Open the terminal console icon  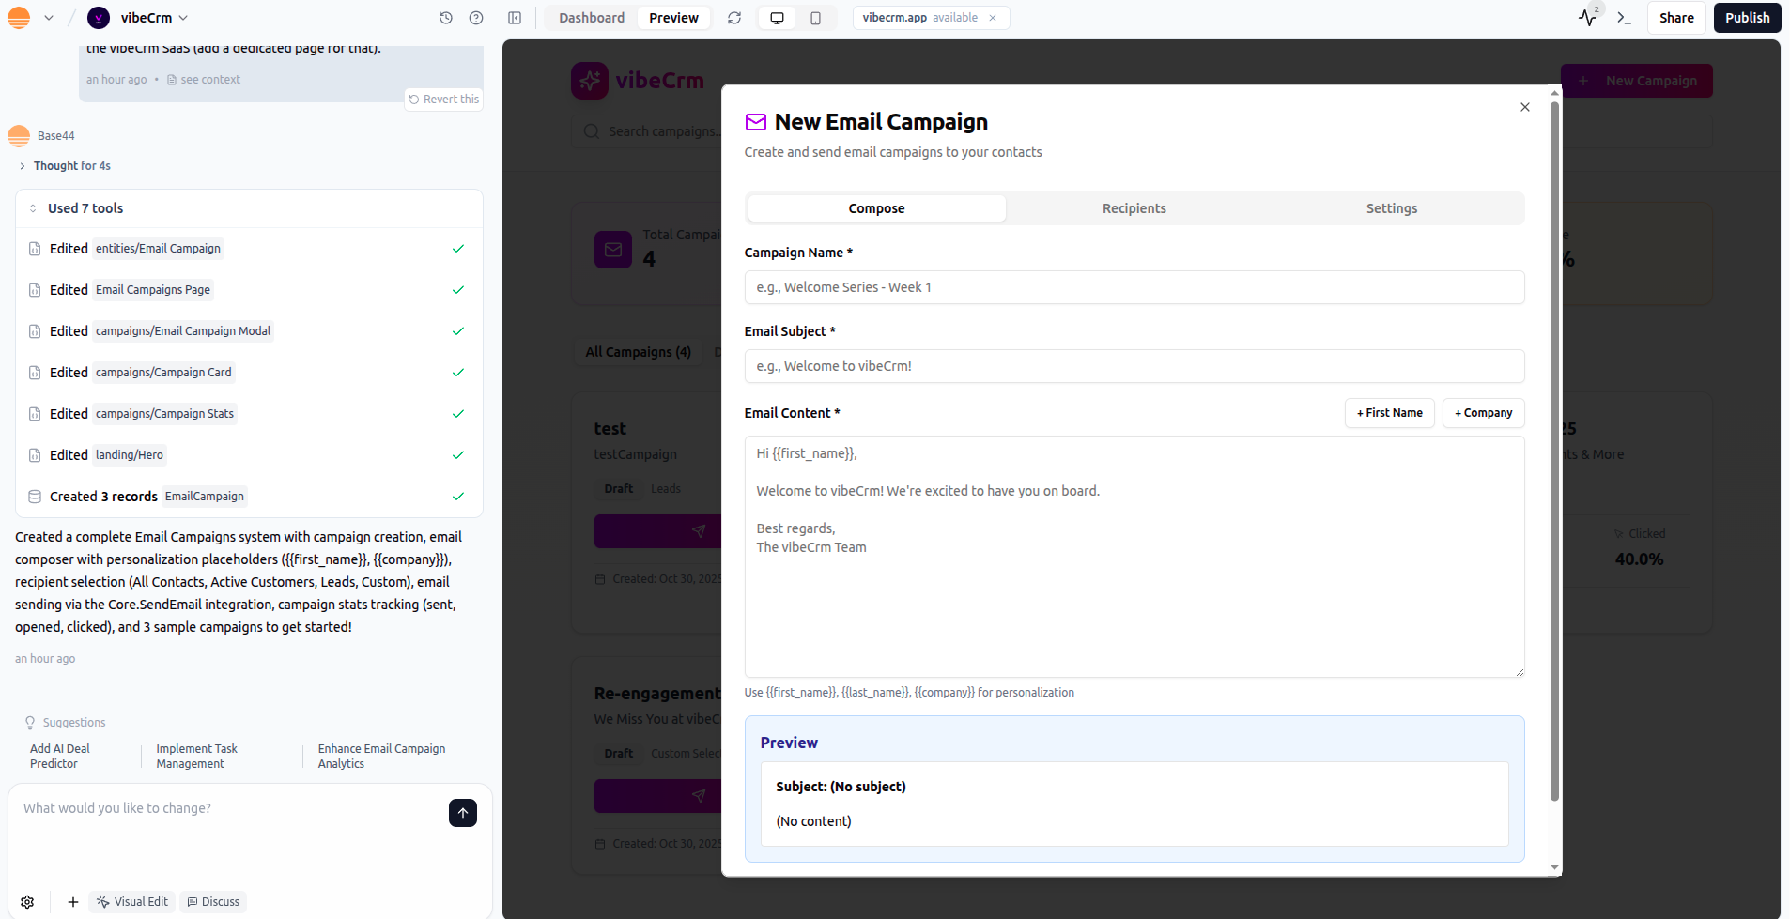click(x=1624, y=18)
